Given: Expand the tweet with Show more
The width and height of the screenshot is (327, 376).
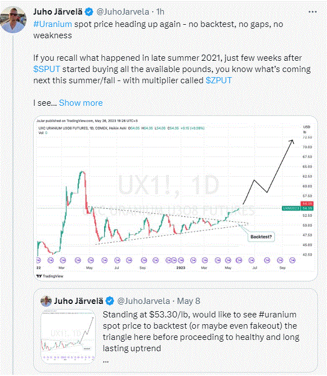Looking at the screenshot, I should coord(81,103).
